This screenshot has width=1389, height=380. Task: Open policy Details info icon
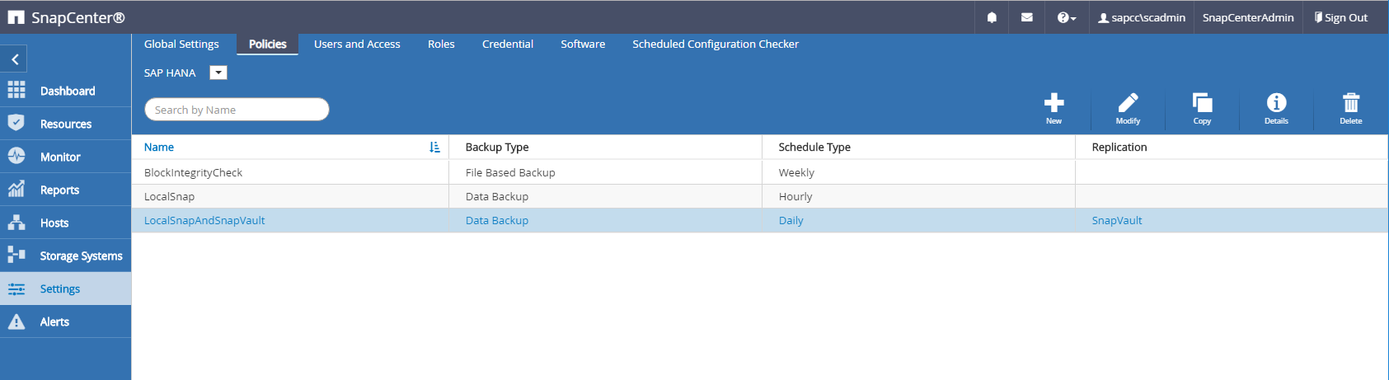click(x=1276, y=104)
